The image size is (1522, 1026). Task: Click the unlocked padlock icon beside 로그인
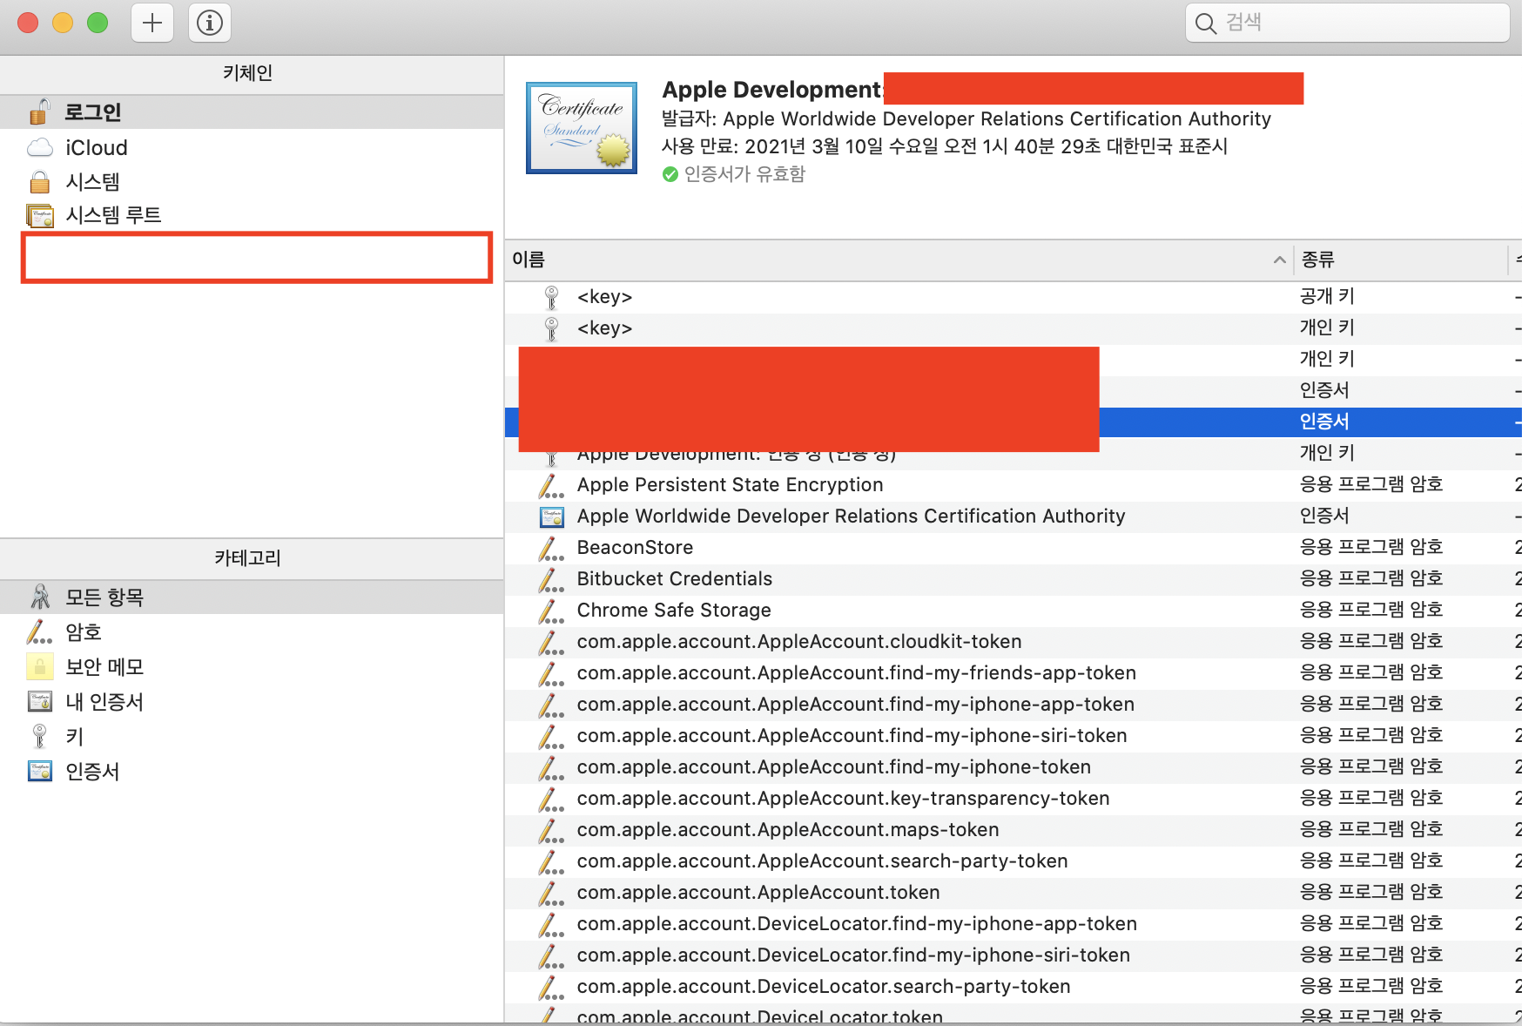coord(39,111)
